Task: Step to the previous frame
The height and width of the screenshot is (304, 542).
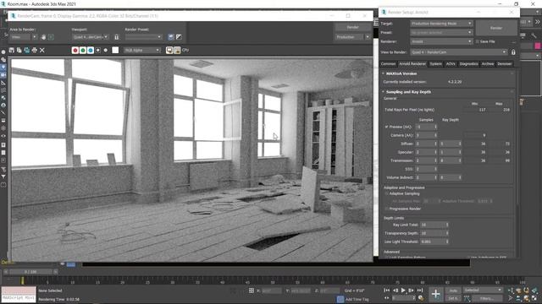Action: tap(395, 290)
